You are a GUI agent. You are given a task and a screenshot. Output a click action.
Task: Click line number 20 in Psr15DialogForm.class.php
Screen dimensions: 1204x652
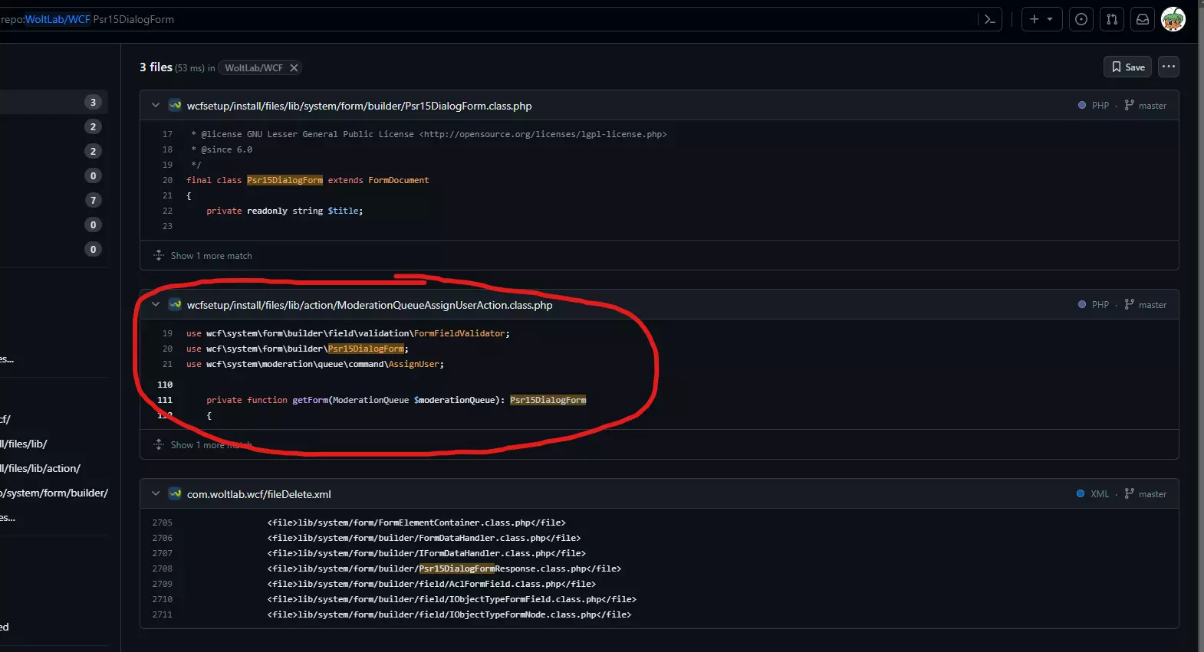pyautogui.click(x=167, y=180)
